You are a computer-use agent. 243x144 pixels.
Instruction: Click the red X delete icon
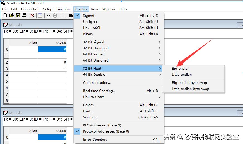pyautogui.click(x=32, y=16)
